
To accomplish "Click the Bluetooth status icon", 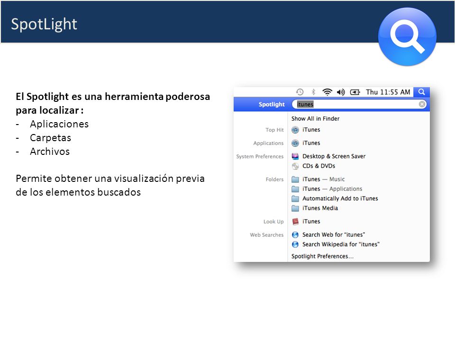I will [x=313, y=92].
